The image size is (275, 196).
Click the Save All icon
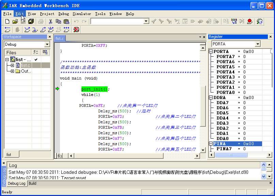point(31,22)
